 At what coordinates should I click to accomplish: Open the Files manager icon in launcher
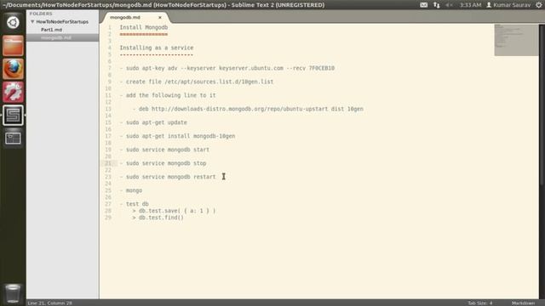point(13,45)
